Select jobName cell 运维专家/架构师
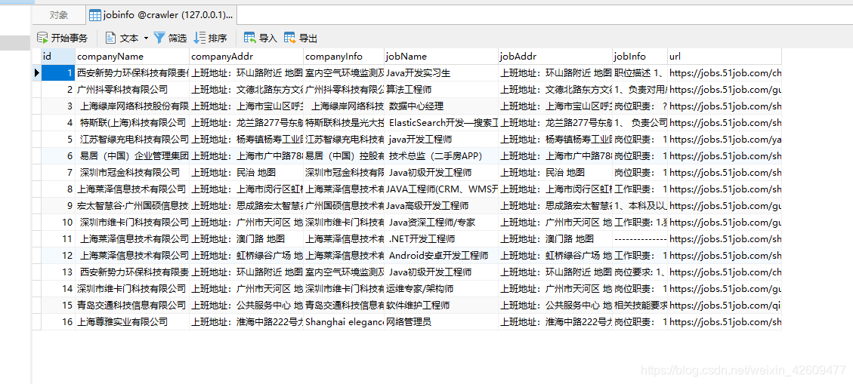 (441, 288)
